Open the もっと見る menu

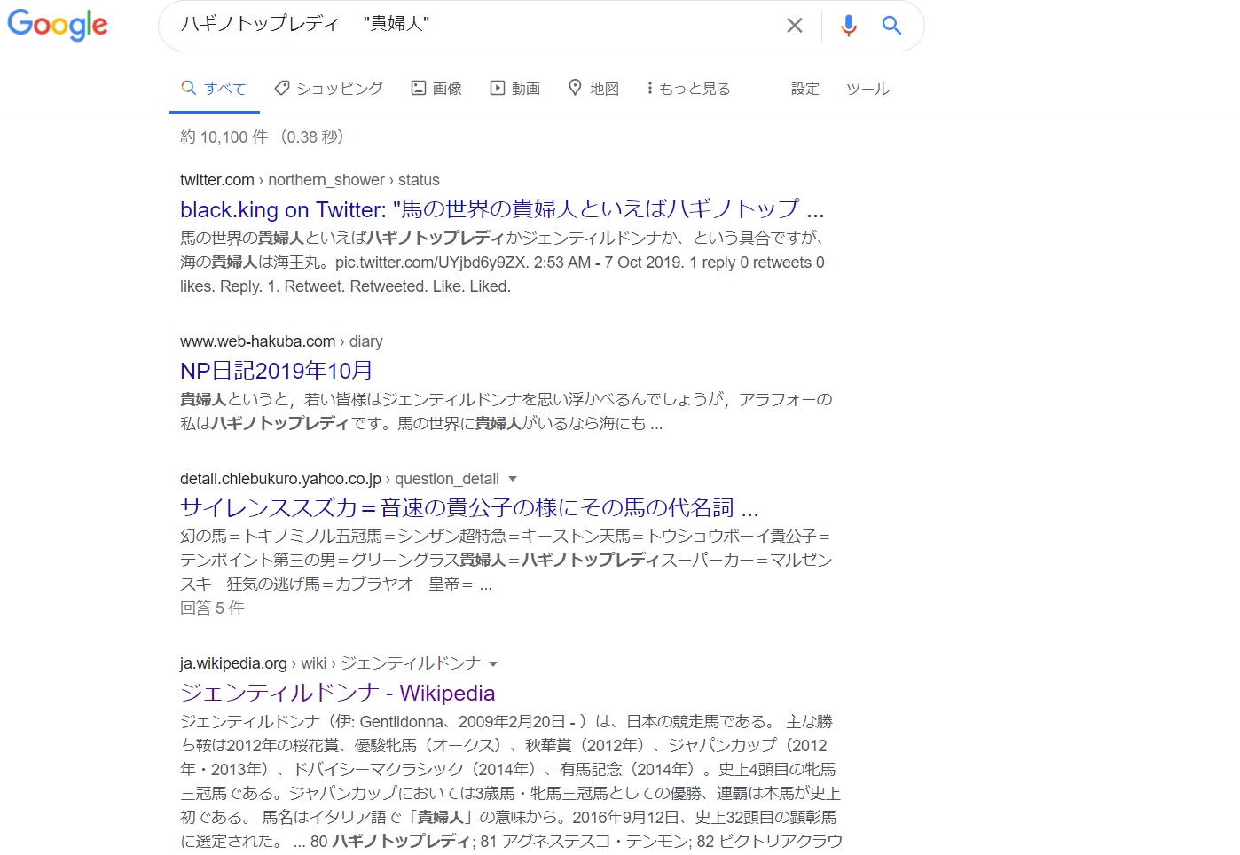pyautogui.click(x=688, y=88)
